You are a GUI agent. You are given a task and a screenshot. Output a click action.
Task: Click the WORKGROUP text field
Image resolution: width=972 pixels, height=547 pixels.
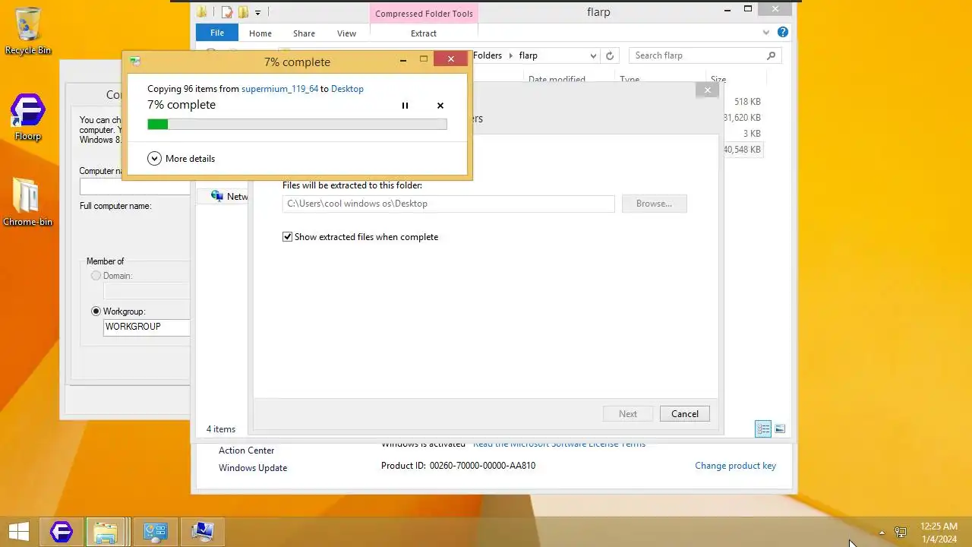(x=147, y=327)
